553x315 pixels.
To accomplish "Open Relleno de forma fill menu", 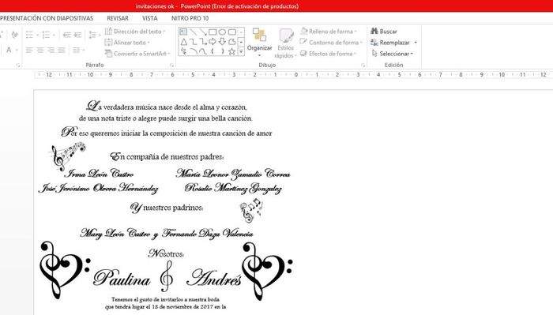I will click(x=329, y=32).
